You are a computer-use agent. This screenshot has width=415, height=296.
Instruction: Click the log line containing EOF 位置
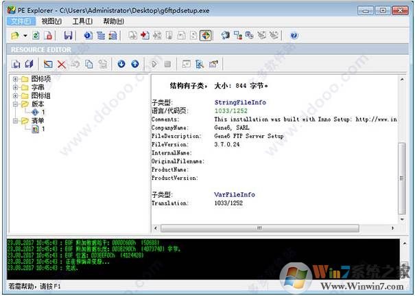click(75, 255)
